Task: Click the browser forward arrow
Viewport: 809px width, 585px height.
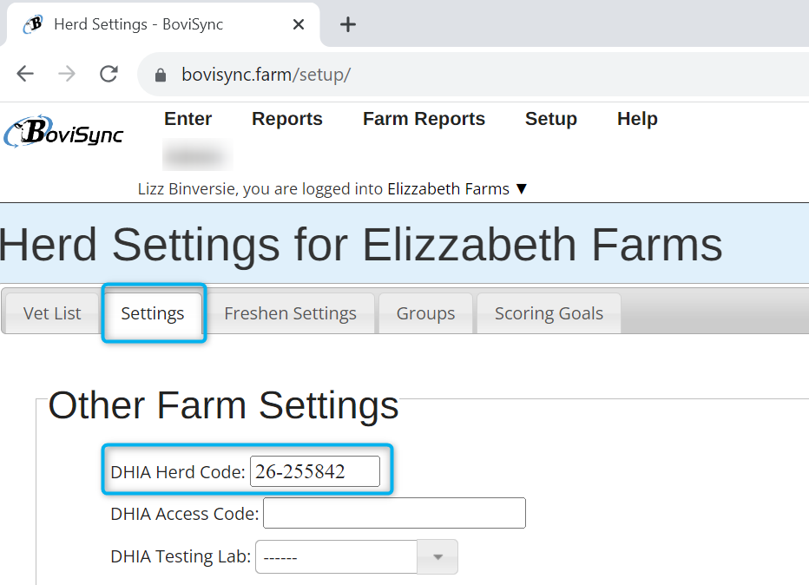Action: pyautogui.click(x=67, y=75)
